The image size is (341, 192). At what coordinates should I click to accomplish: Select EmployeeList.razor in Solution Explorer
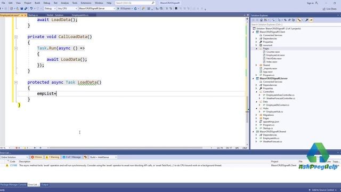coord(275,55)
